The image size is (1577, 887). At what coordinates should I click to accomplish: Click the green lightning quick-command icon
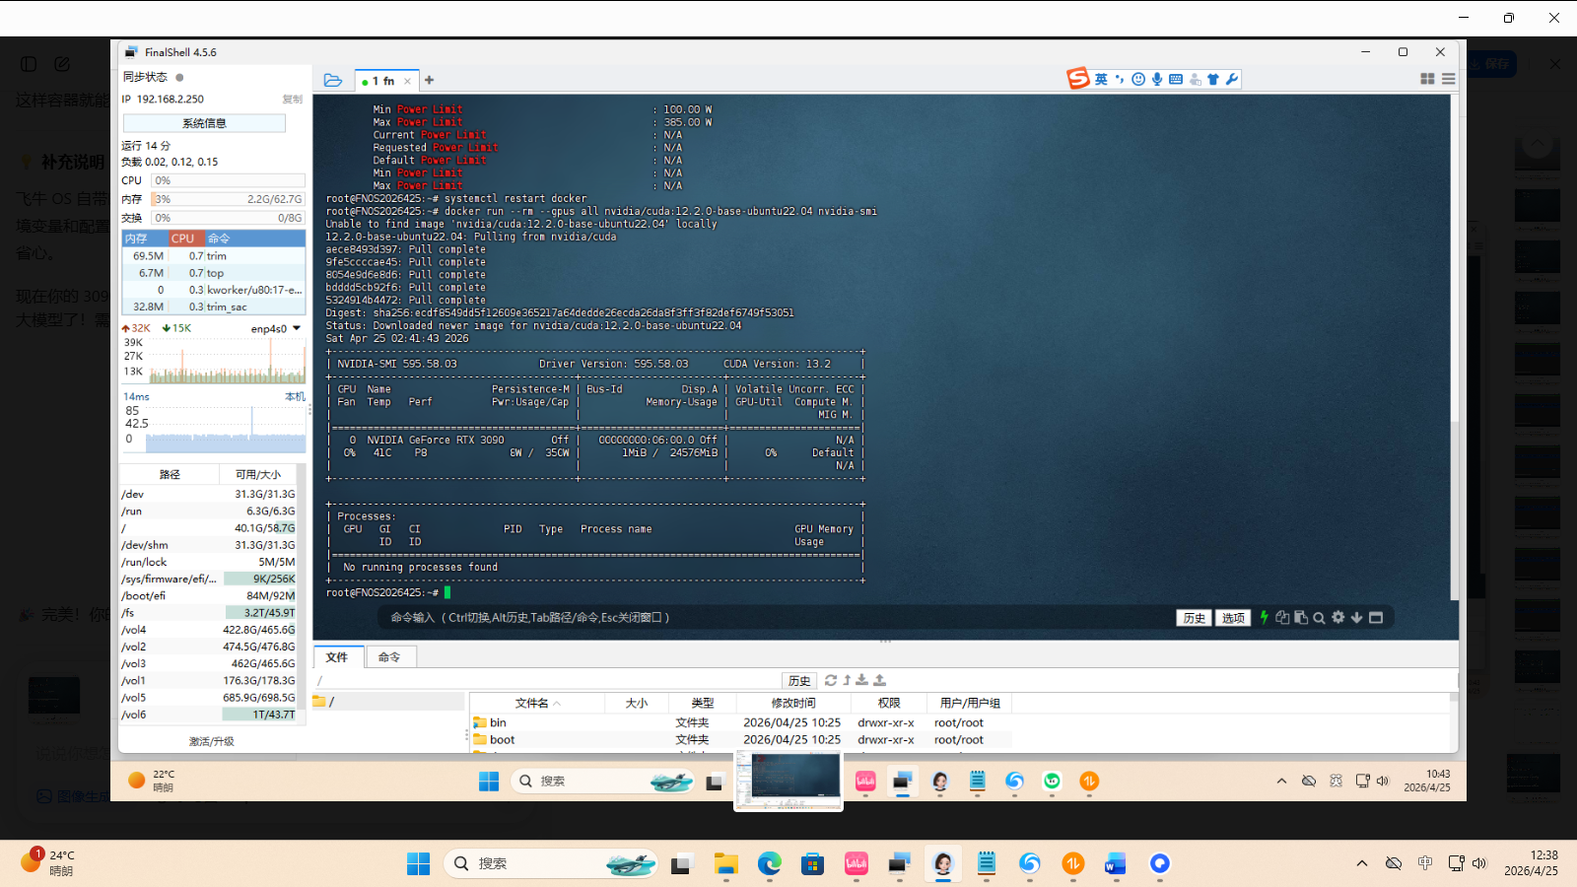(x=1264, y=618)
